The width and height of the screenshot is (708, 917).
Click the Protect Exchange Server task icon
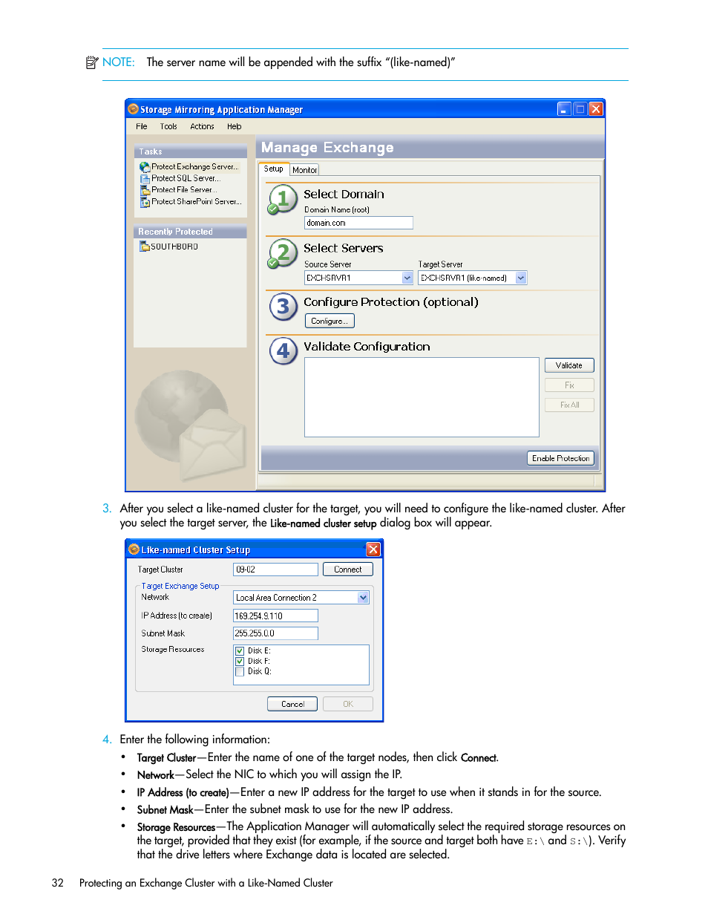(145, 167)
